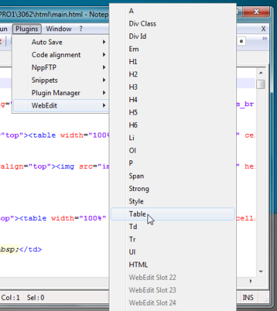277x311 pixels.
Task: Choose Td in the WebEdit submenu
Action: [x=172, y=227]
